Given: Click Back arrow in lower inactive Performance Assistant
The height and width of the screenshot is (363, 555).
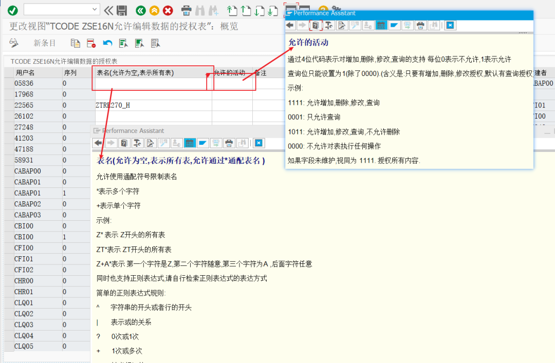Looking at the screenshot, I should point(98,143).
